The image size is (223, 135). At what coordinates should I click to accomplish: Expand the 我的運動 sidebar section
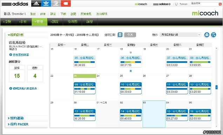[16, 118]
